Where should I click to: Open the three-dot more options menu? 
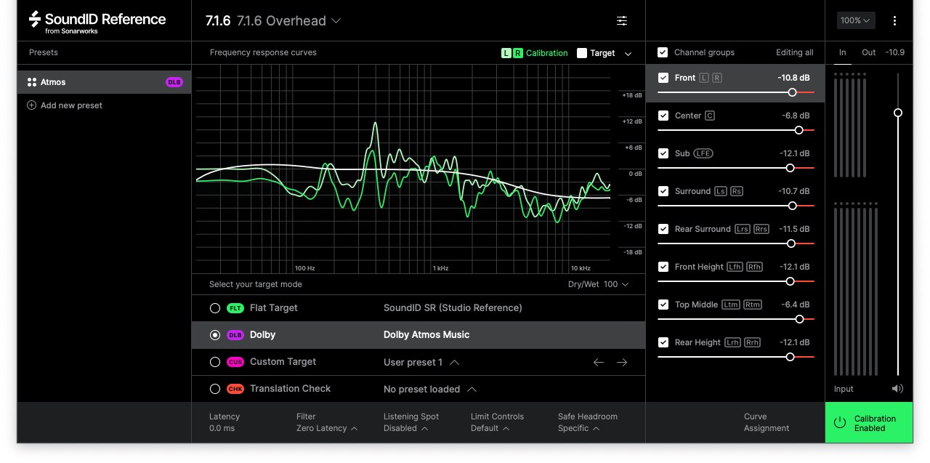pyautogui.click(x=894, y=21)
